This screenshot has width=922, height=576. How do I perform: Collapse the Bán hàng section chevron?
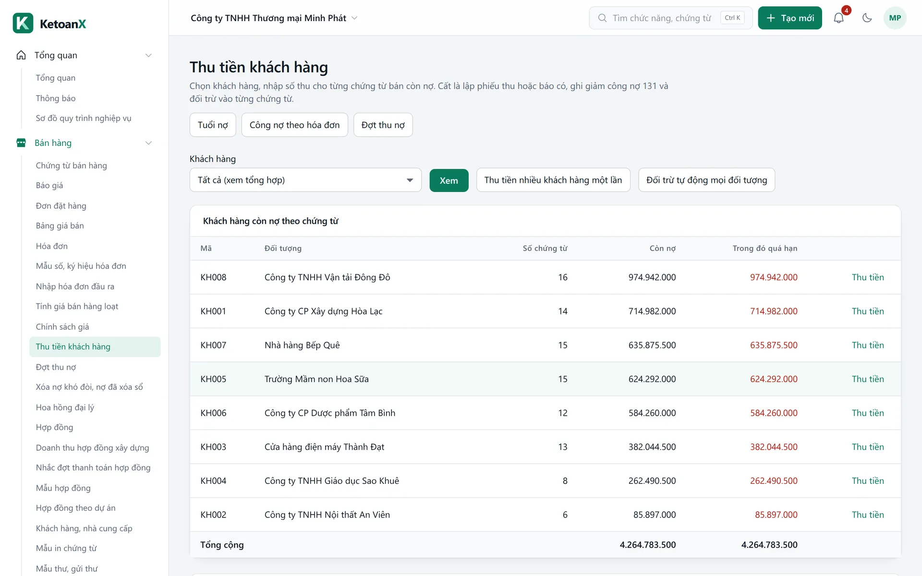coord(148,143)
